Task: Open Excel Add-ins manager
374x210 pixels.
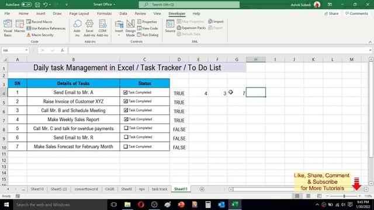Action: click(89, 28)
